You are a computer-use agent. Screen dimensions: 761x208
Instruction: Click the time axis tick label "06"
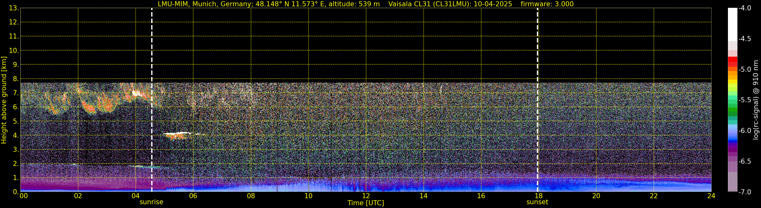pyautogui.click(x=193, y=196)
